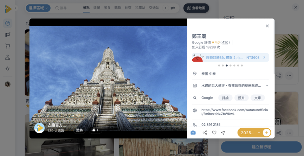Image resolution: width=304 pixels, height=156 pixels.
Task: Click the location pin icon beside 泰國 中泰
Action: point(195,74)
